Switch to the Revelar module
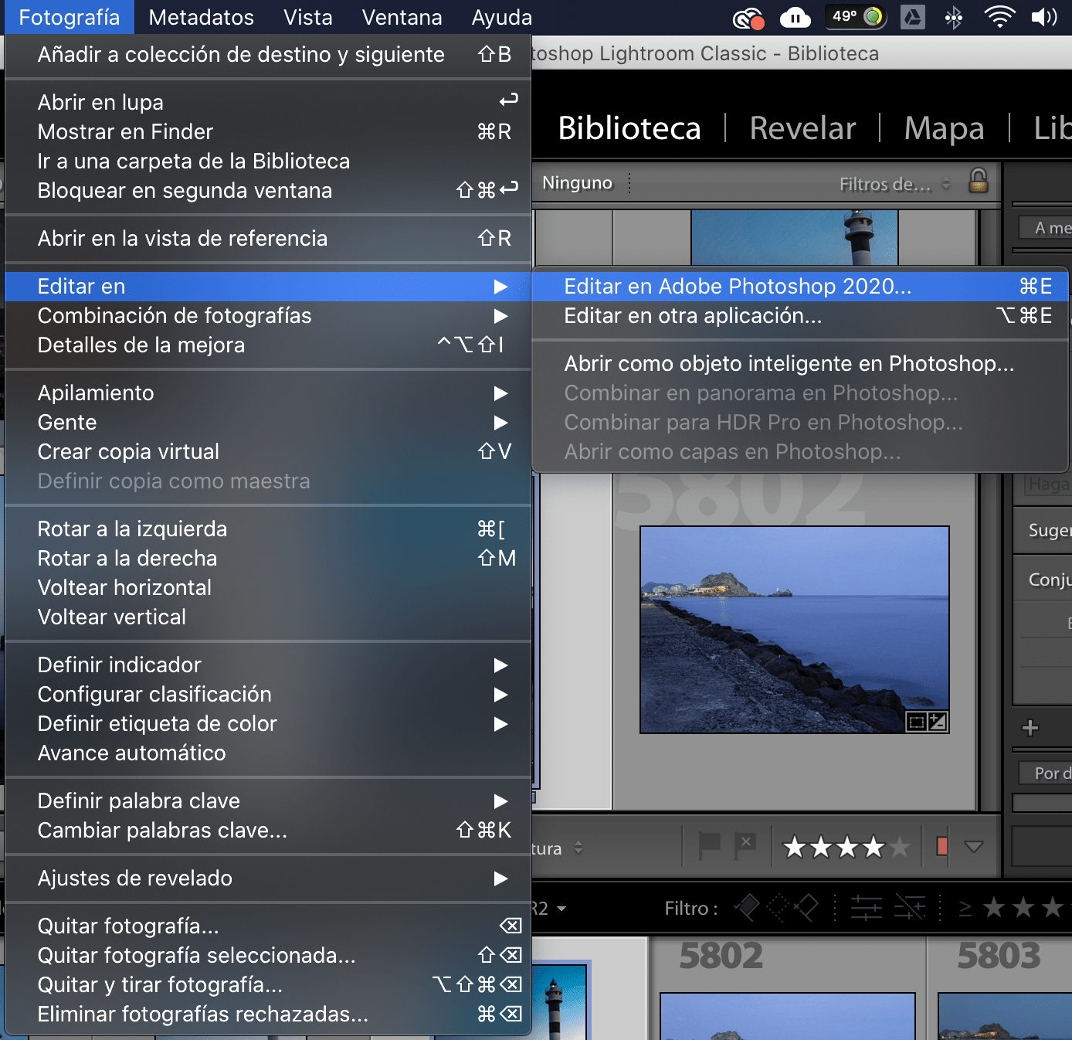1072x1040 pixels. tap(802, 128)
